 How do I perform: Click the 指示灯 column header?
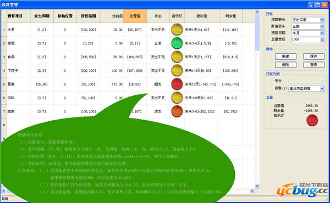(177, 16)
